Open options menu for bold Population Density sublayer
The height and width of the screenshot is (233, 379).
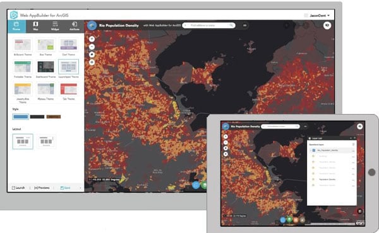click(x=353, y=179)
